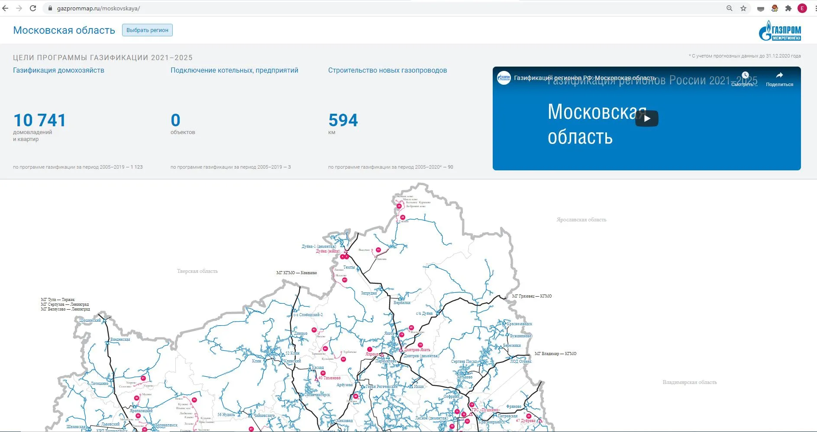Click the Ярославская область map label

point(581,220)
